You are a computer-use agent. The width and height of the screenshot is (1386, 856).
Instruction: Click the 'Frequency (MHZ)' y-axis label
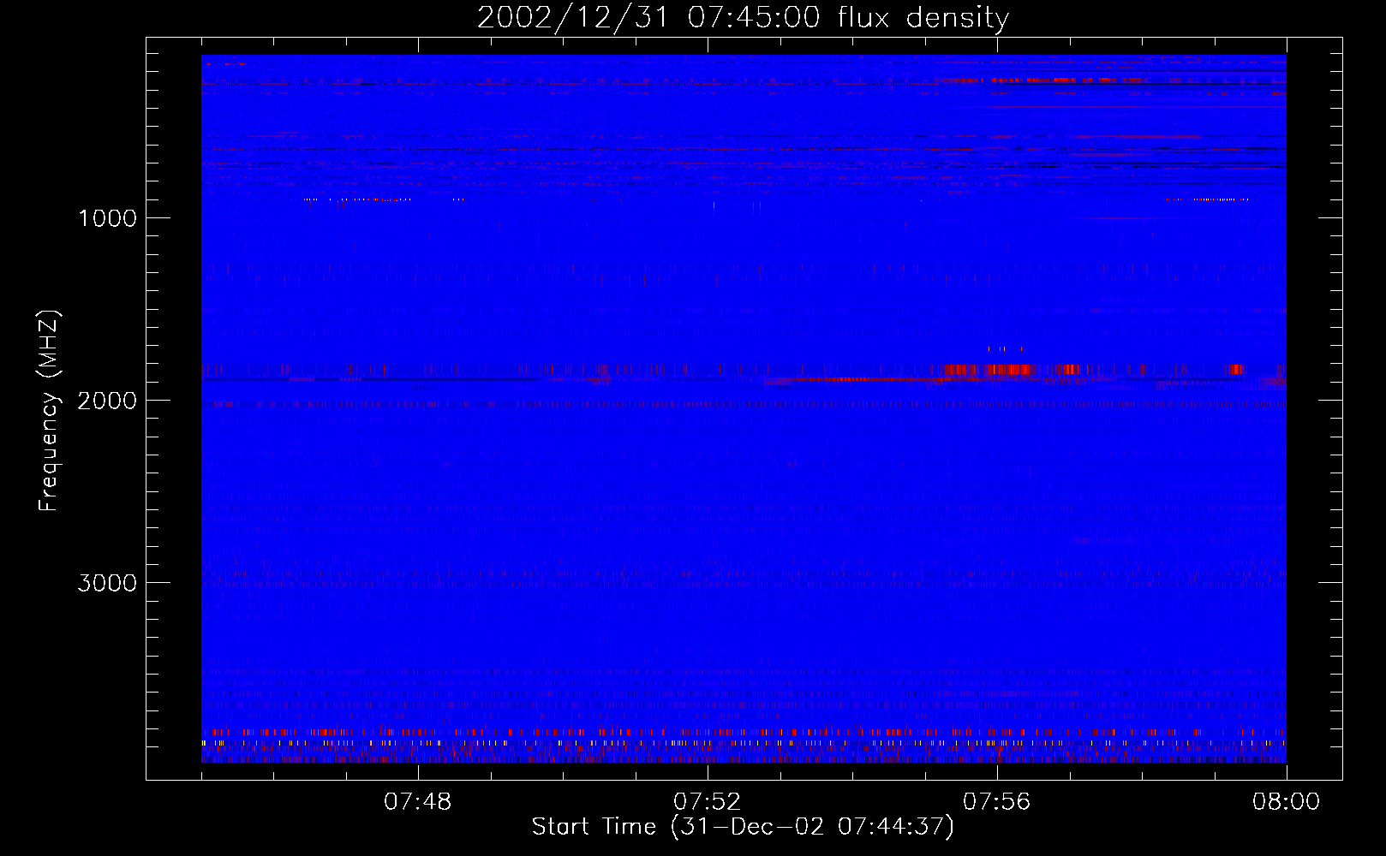[x=50, y=411]
